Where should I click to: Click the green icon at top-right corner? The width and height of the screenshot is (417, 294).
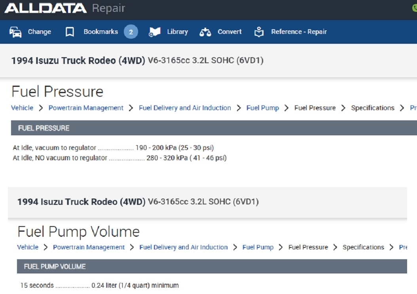pyautogui.click(x=414, y=8)
